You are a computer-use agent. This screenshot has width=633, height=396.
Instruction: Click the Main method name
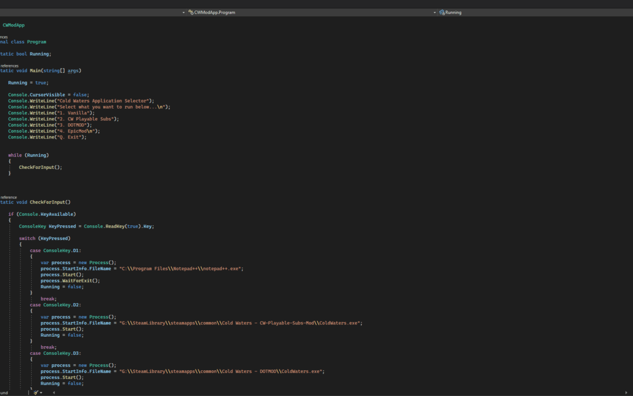point(35,70)
